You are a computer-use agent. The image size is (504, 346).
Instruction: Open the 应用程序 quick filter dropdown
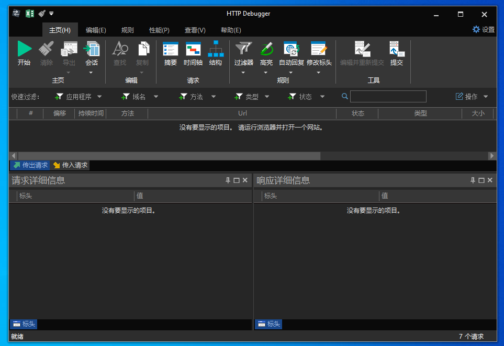(x=99, y=97)
